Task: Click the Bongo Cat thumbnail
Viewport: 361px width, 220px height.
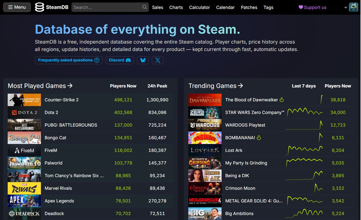Action: pyautogui.click(x=24, y=137)
